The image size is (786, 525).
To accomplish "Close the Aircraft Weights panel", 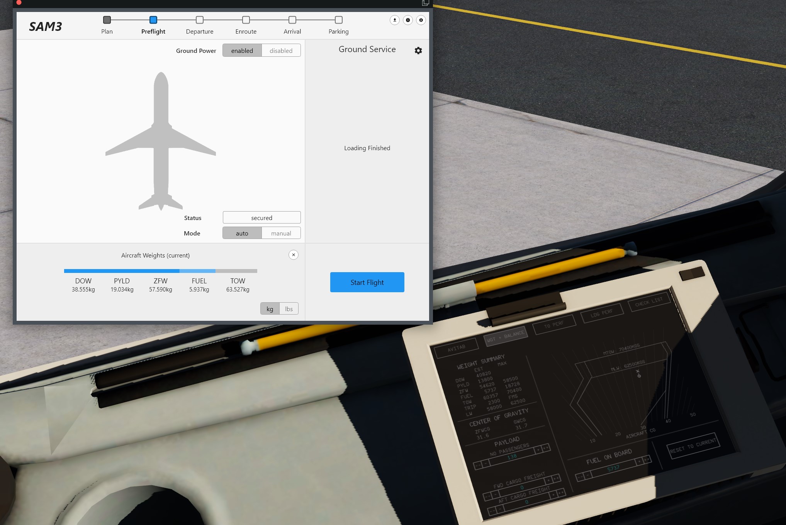I will 294,255.
